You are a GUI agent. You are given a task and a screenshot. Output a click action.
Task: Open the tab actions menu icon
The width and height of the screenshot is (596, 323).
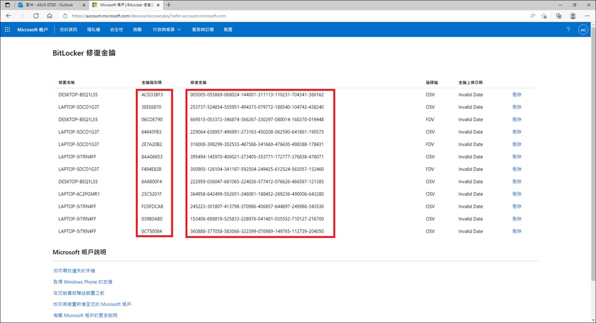[7, 5]
